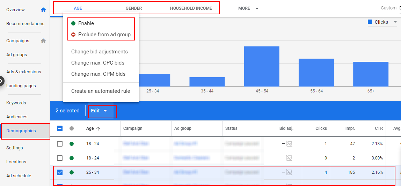The width and height of the screenshot is (401, 186).
Task: Sort by the CTR column header
Action: 379,128
